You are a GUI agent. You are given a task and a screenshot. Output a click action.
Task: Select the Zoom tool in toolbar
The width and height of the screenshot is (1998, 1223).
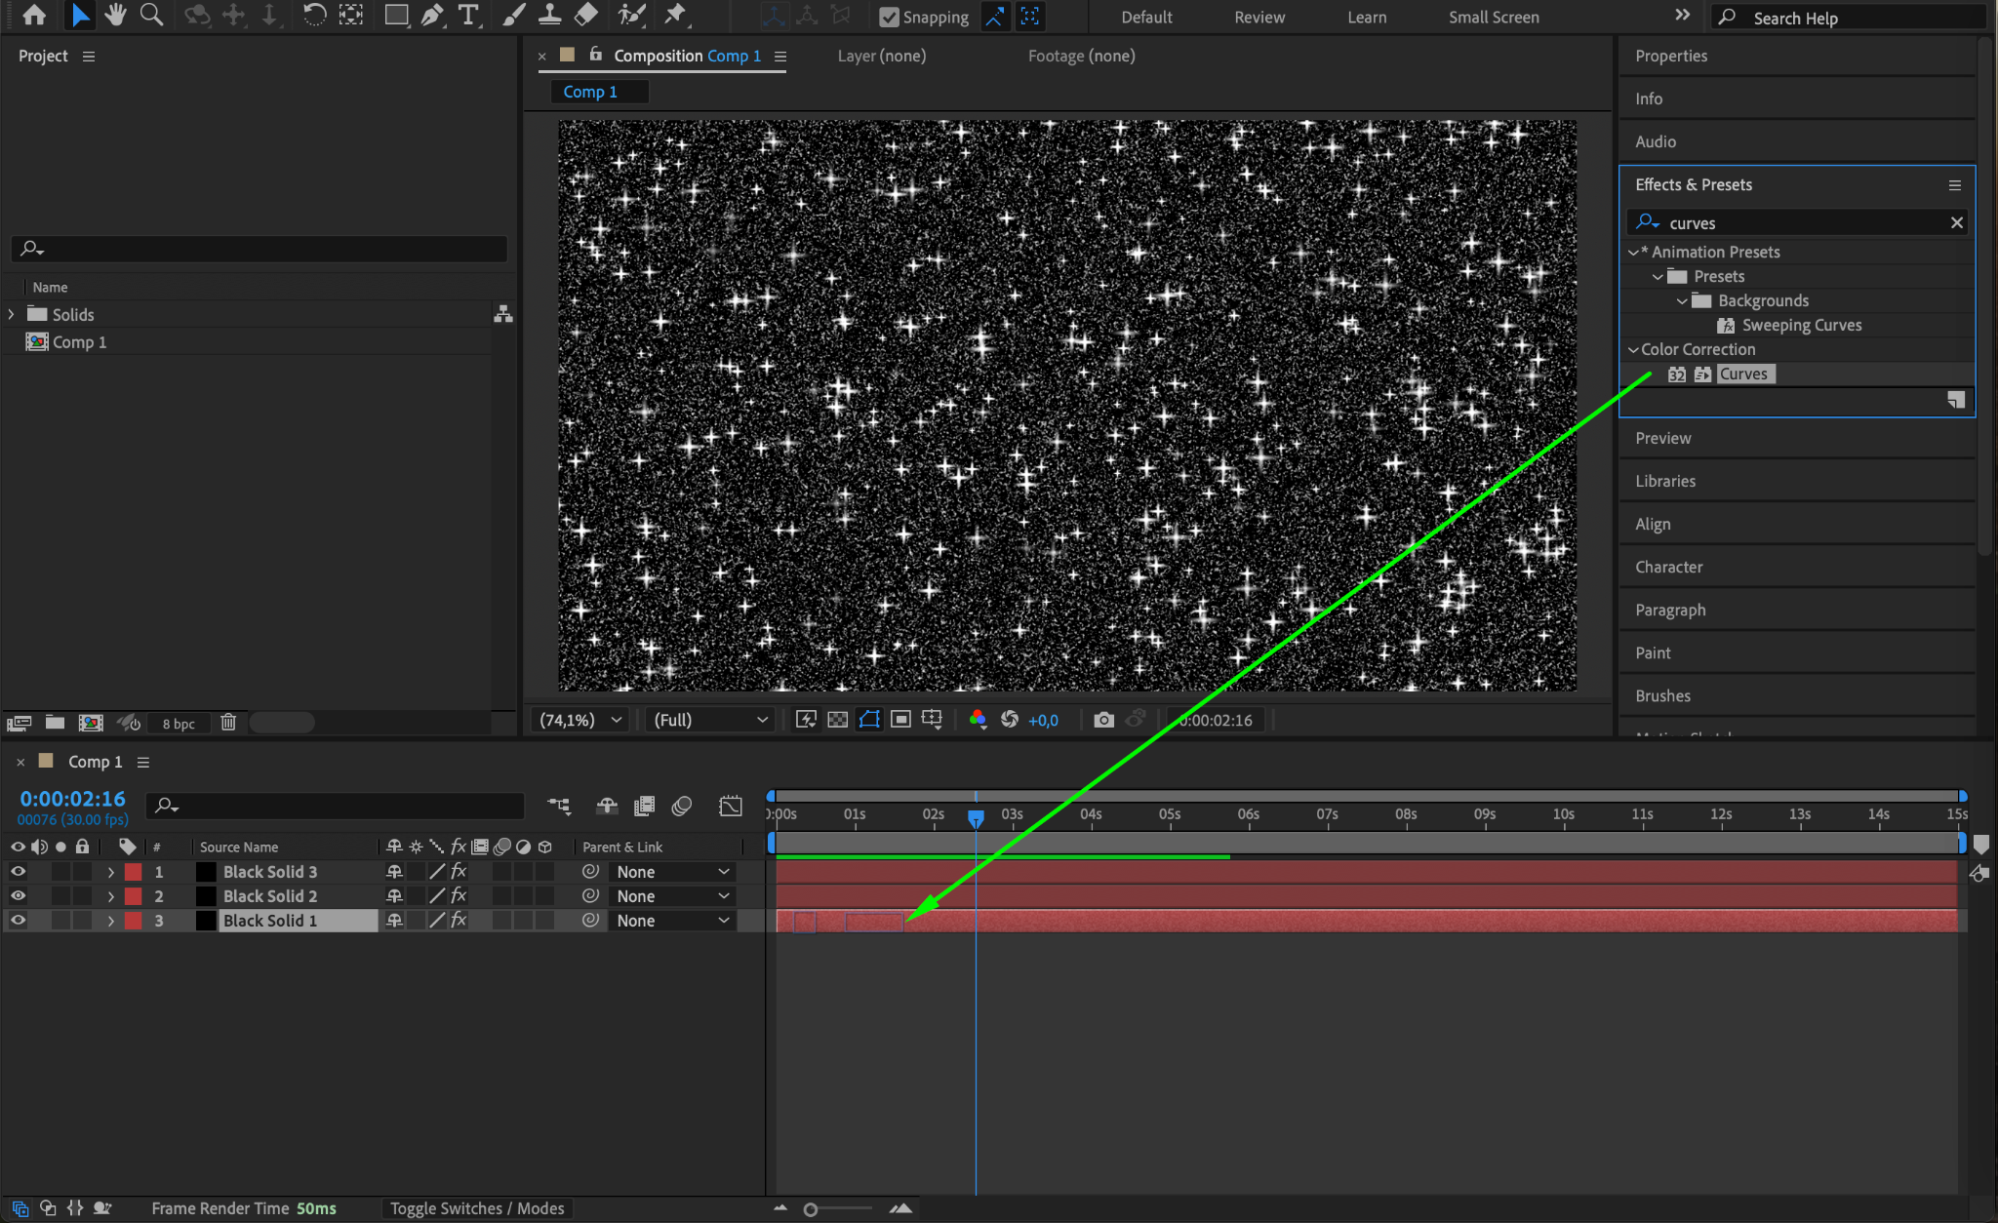[151, 15]
